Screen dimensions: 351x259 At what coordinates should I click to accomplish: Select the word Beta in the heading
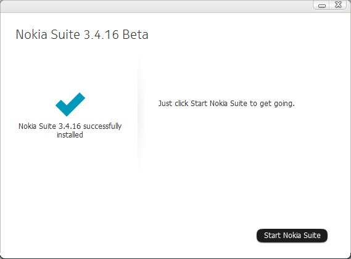pyautogui.click(x=136, y=35)
